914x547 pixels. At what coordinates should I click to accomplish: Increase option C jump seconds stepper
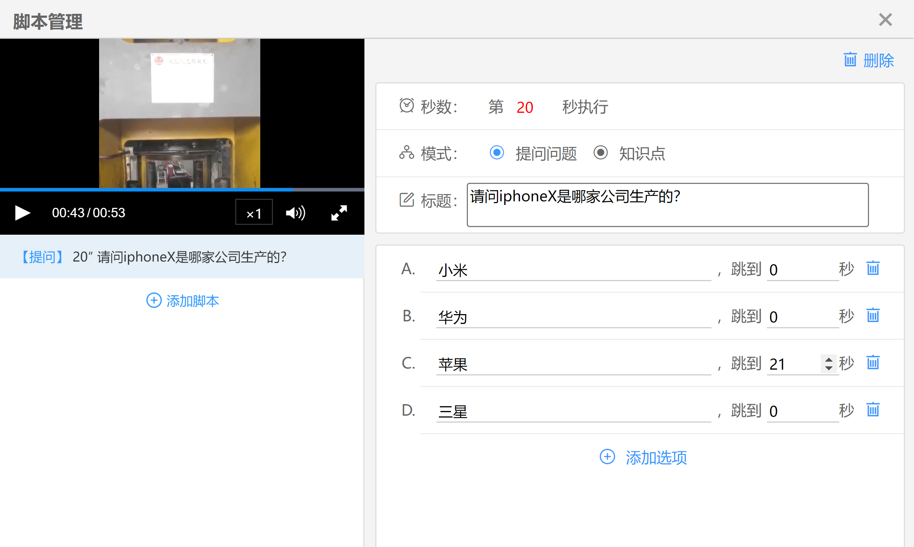tap(829, 359)
